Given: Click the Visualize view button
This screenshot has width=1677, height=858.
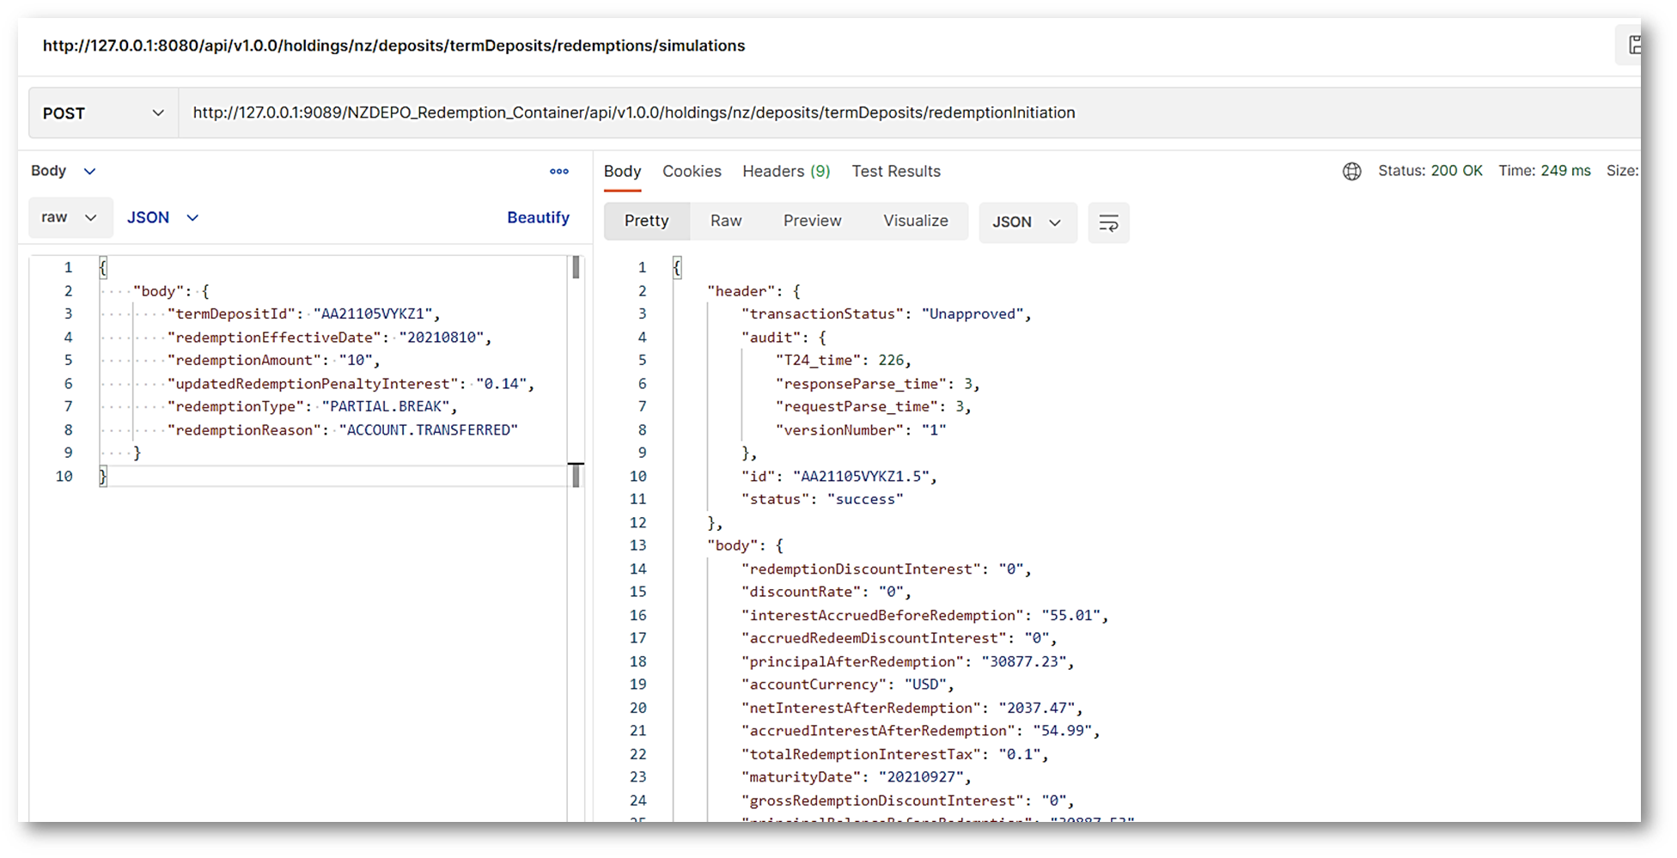Looking at the screenshot, I should coord(915,222).
